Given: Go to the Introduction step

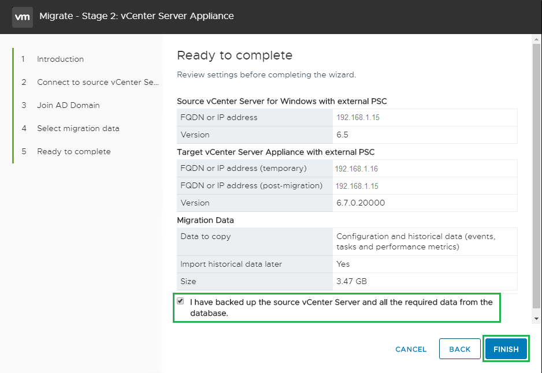Looking at the screenshot, I should coord(60,59).
